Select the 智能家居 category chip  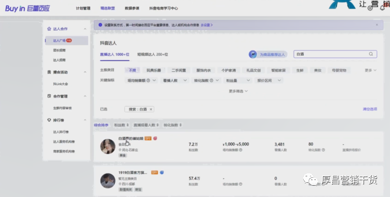click(x=278, y=70)
